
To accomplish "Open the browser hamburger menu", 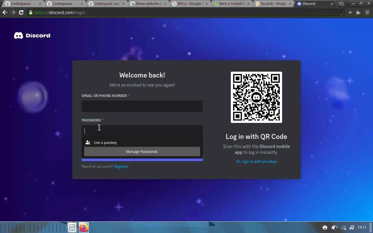I will 367,13.
